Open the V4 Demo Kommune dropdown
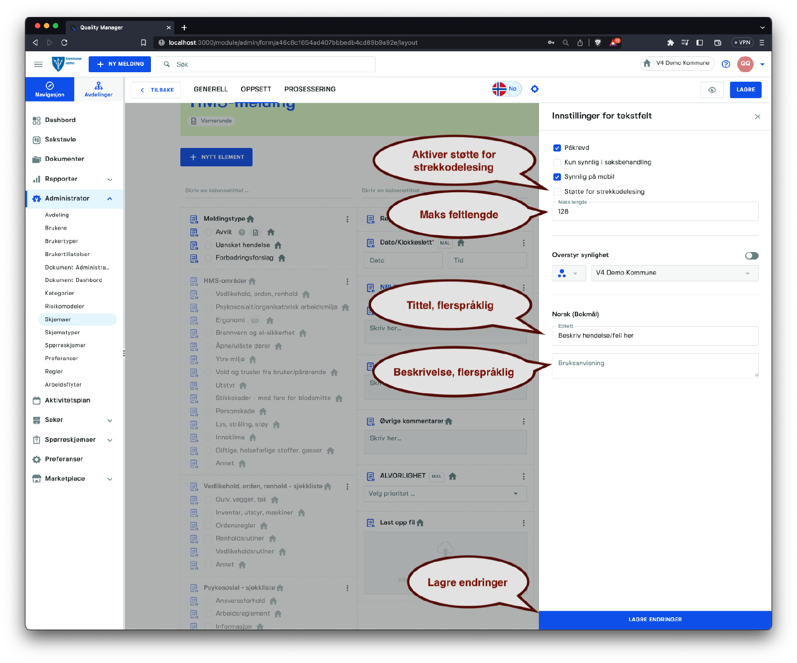This screenshot has height=663, width=797. [674, 273]
